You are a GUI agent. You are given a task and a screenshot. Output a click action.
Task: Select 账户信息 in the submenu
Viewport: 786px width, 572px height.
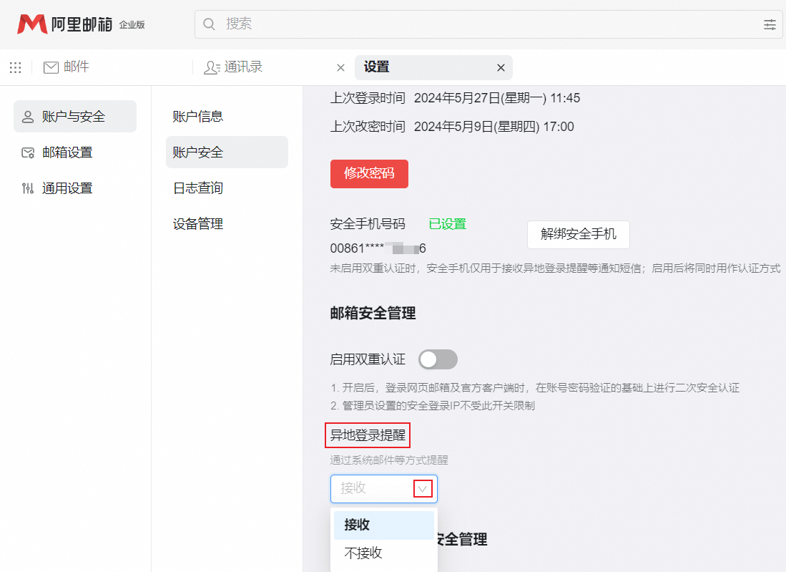pyautogui.click(x=198, y=117)
